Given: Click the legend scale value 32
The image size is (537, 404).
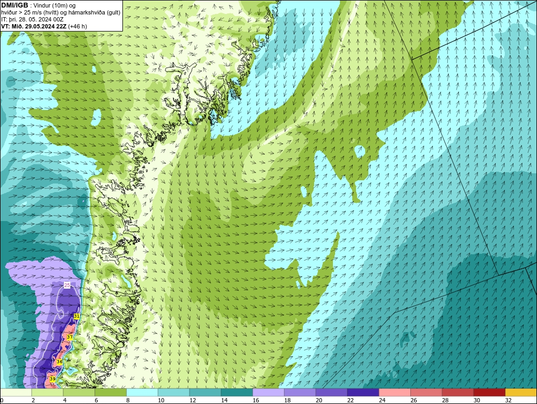Looking at the screenshot, I should 508,400.
